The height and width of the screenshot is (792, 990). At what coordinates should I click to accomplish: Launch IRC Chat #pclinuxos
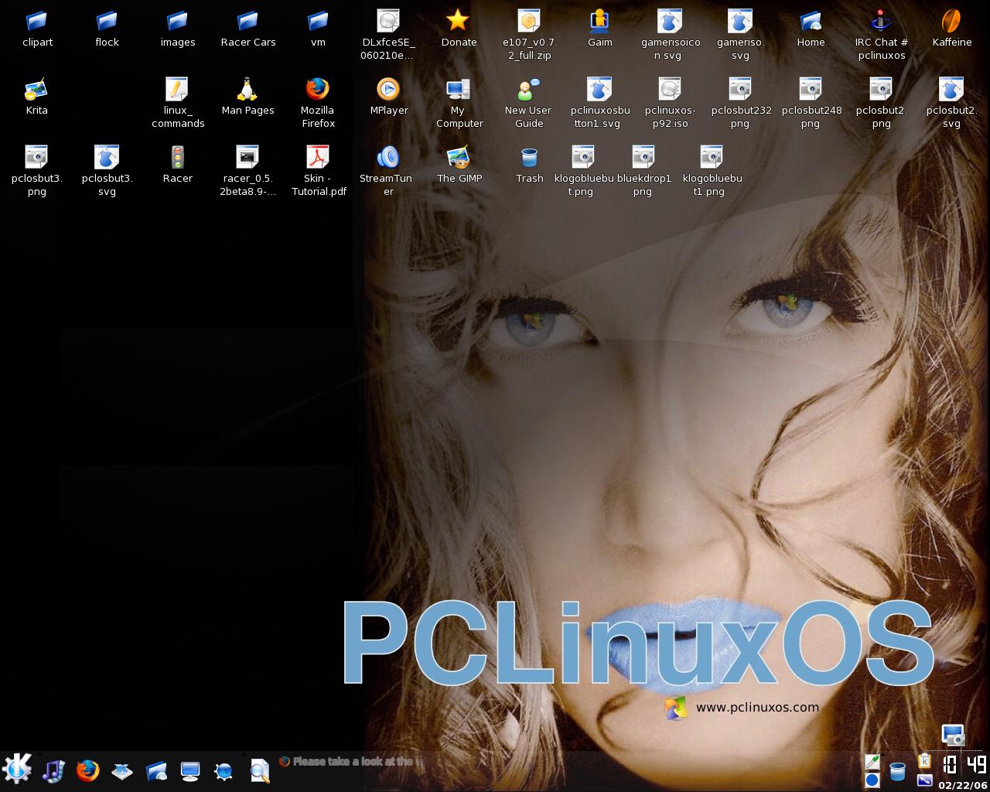pos(881,22)
